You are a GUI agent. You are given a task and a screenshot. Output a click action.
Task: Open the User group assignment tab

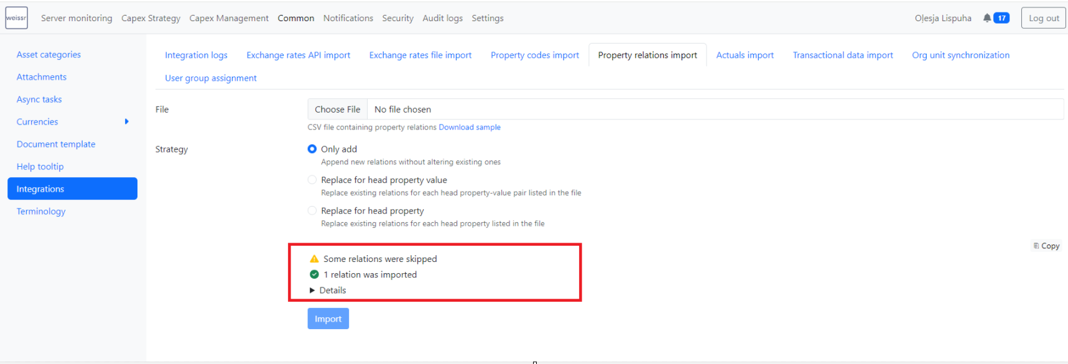pyautogui.click(x=211, y=78)
